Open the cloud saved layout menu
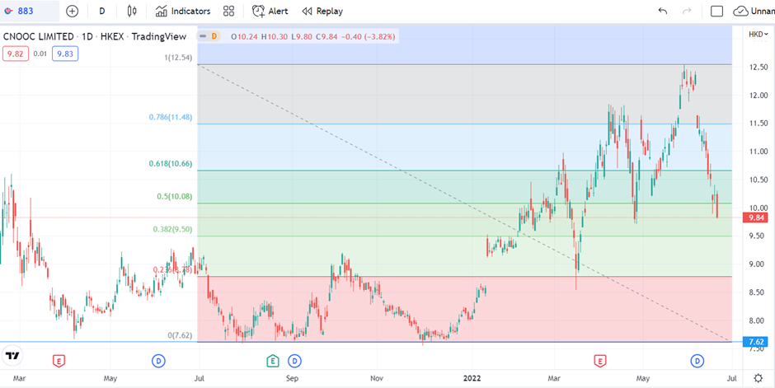Viewport: 775px width, 388px height. pos(754,11)
